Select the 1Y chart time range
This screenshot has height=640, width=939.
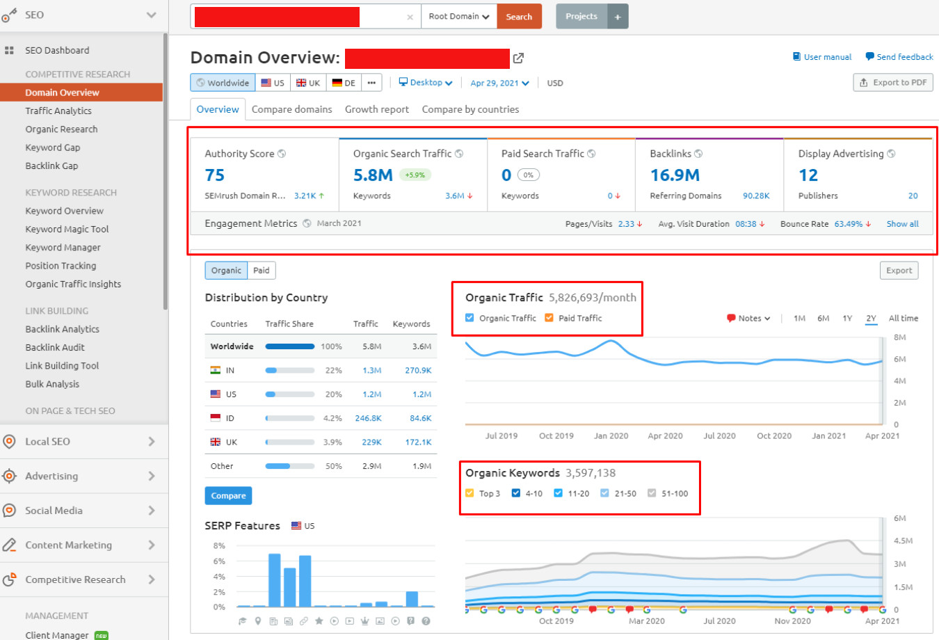(x=847, y=318)
